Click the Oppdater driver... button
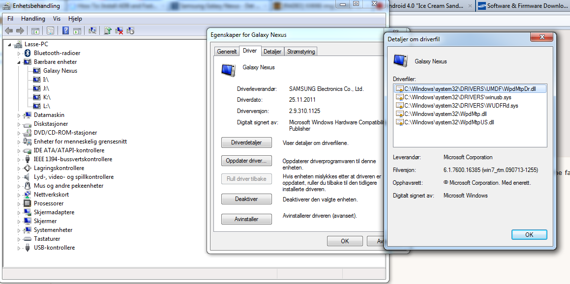The image size is (570, 284). [x=246, y=161]
